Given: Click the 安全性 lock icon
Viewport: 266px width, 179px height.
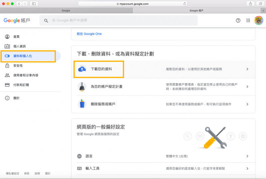Looking at the screenshot, I should pyautogui.click(x=7, y=66).
